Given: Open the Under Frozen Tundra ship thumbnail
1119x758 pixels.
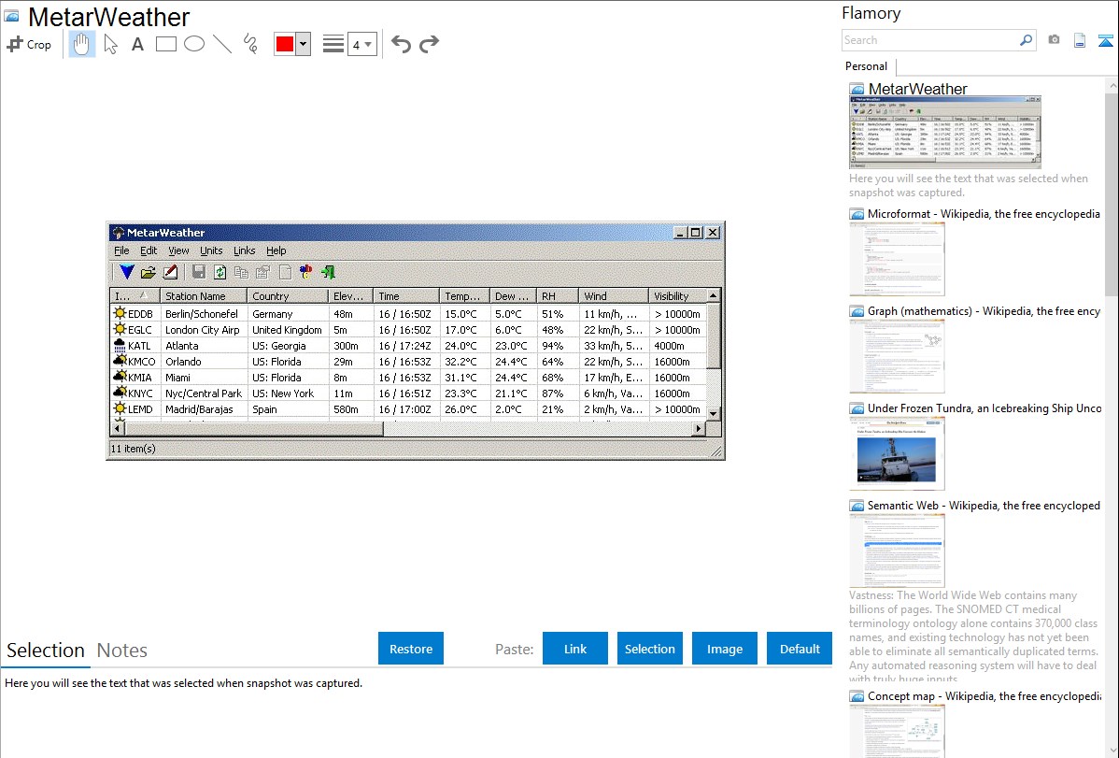Looking at the screenshot, I should pos(897,453).
